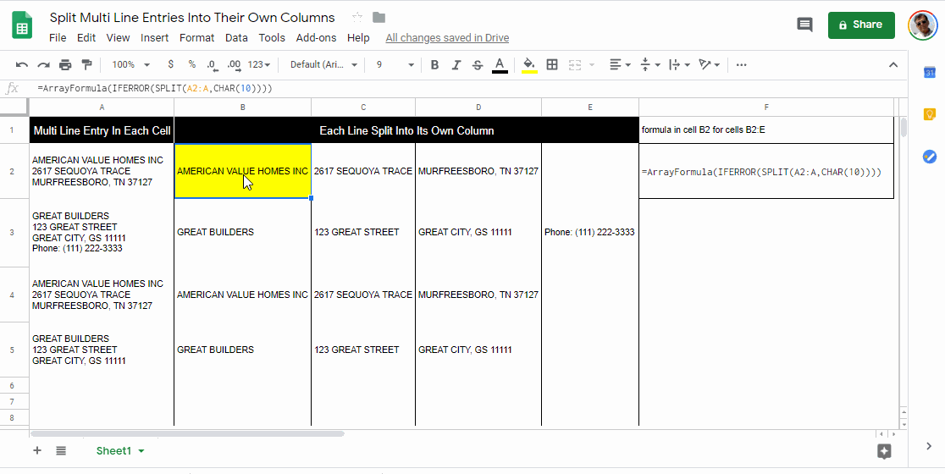Open the Google account avatar
The width and height of the screenshot is (945, 474).
click(922, 25)
